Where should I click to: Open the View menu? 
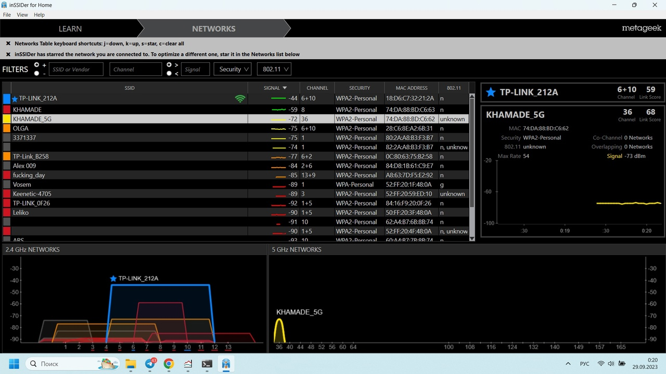22,15
